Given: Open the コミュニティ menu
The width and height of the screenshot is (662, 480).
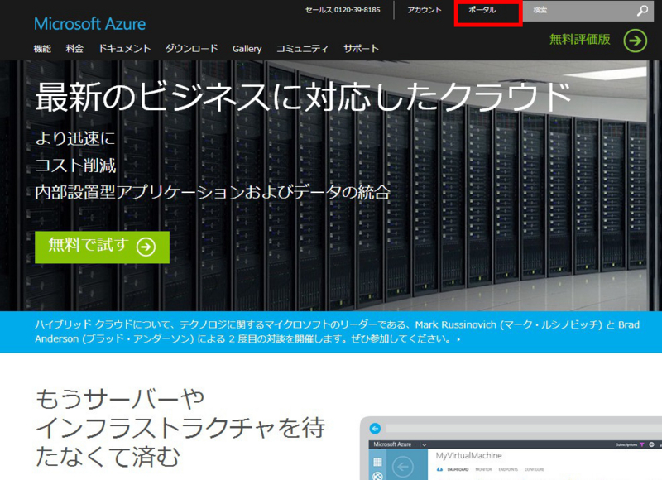Looking at the screenshot, I should tap(302, 49).
